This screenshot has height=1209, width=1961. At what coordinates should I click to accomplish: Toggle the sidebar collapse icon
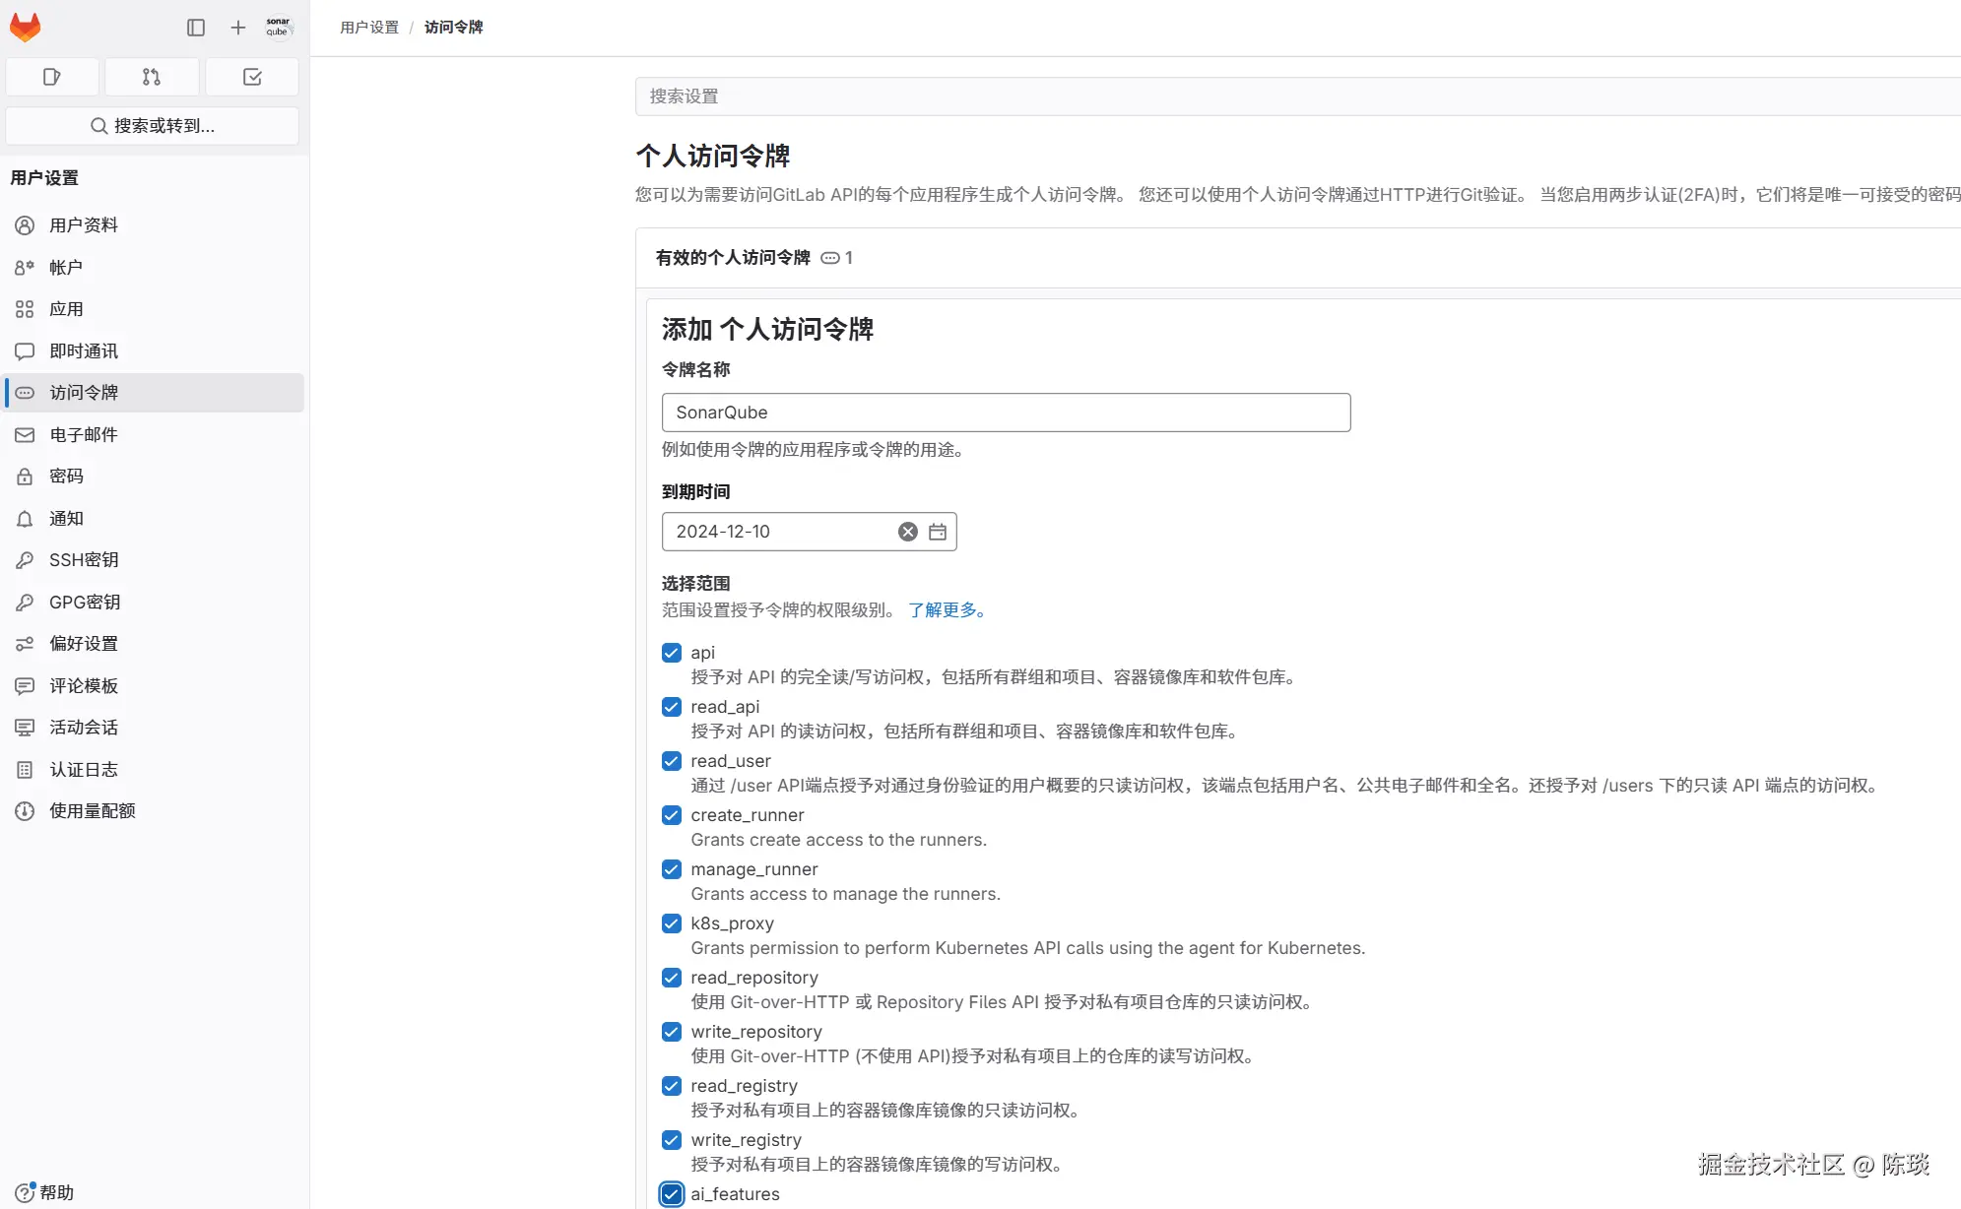click(x=196, y=28)
